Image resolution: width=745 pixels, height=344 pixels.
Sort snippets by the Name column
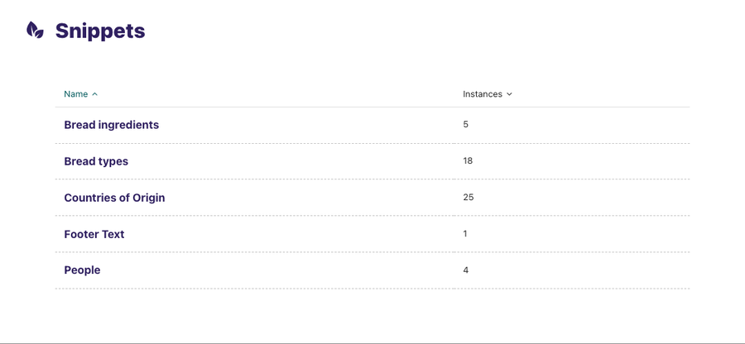(75, 94)
